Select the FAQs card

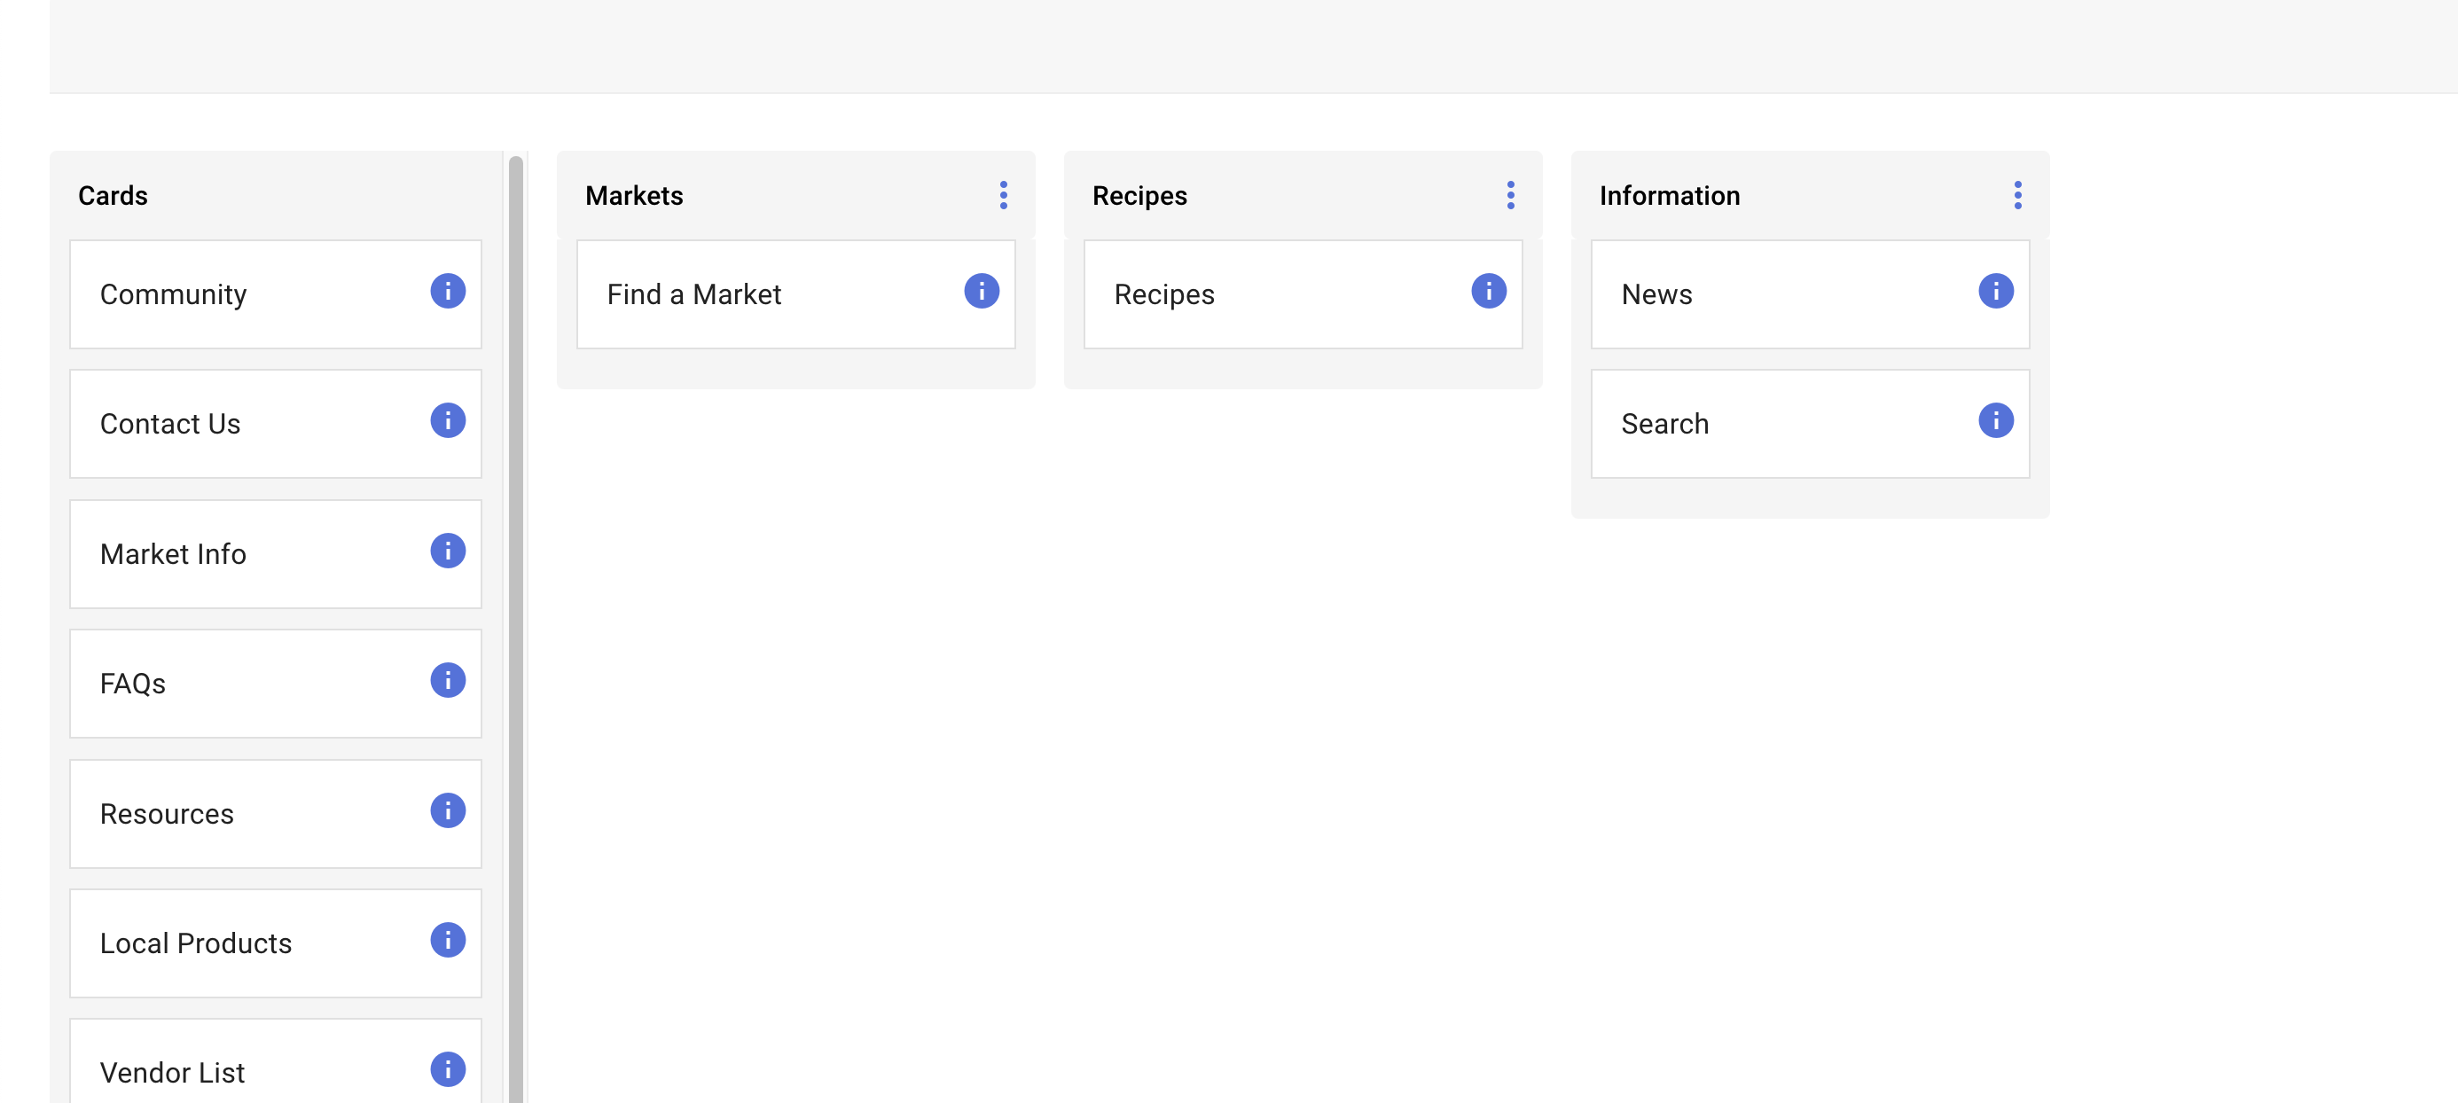click(x=276, y=684)
